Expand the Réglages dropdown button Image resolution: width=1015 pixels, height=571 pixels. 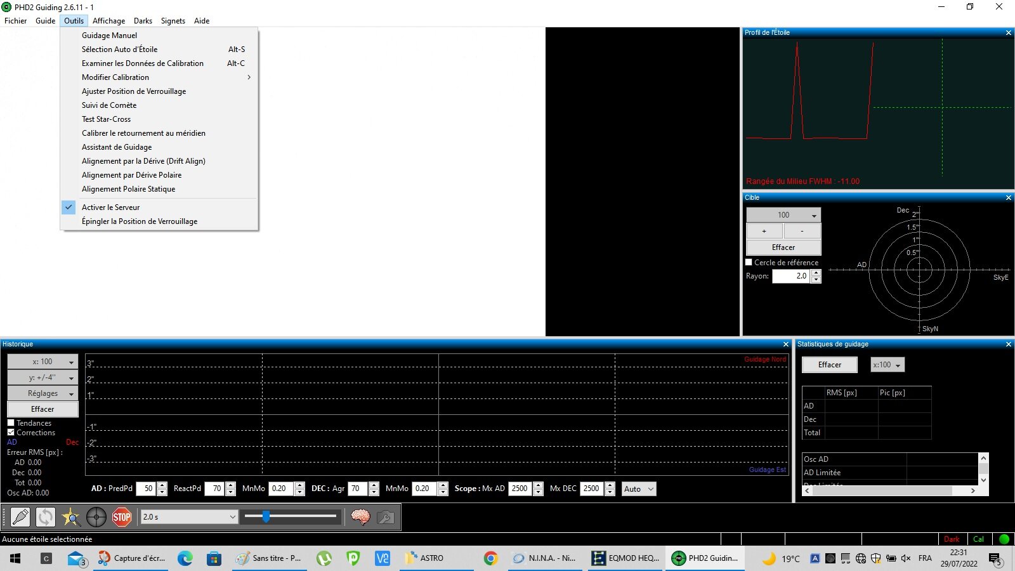pos(43,393)
